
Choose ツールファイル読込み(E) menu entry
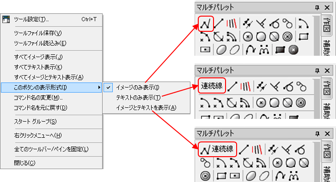[x=51, y=43]
